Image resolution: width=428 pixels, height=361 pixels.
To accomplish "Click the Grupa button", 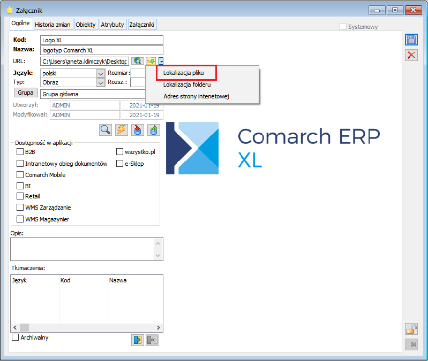I will coord(25,93).
